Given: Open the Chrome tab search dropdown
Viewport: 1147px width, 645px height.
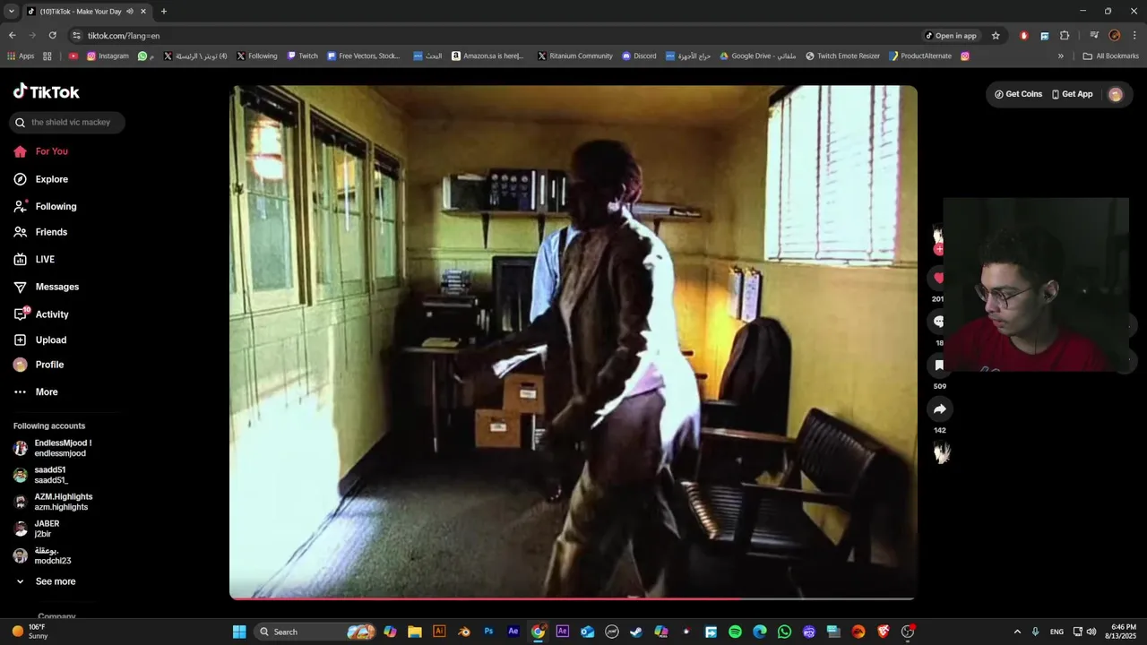Looking at the screenshot, I should pyautogui.click(x=12, y=12).
